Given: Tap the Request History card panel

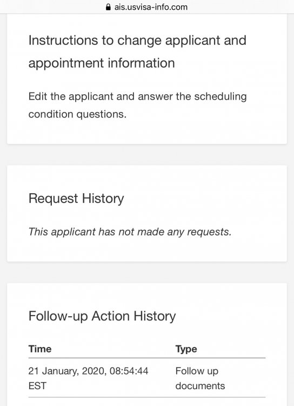Looking at the screenshot, I should point(147,213).
